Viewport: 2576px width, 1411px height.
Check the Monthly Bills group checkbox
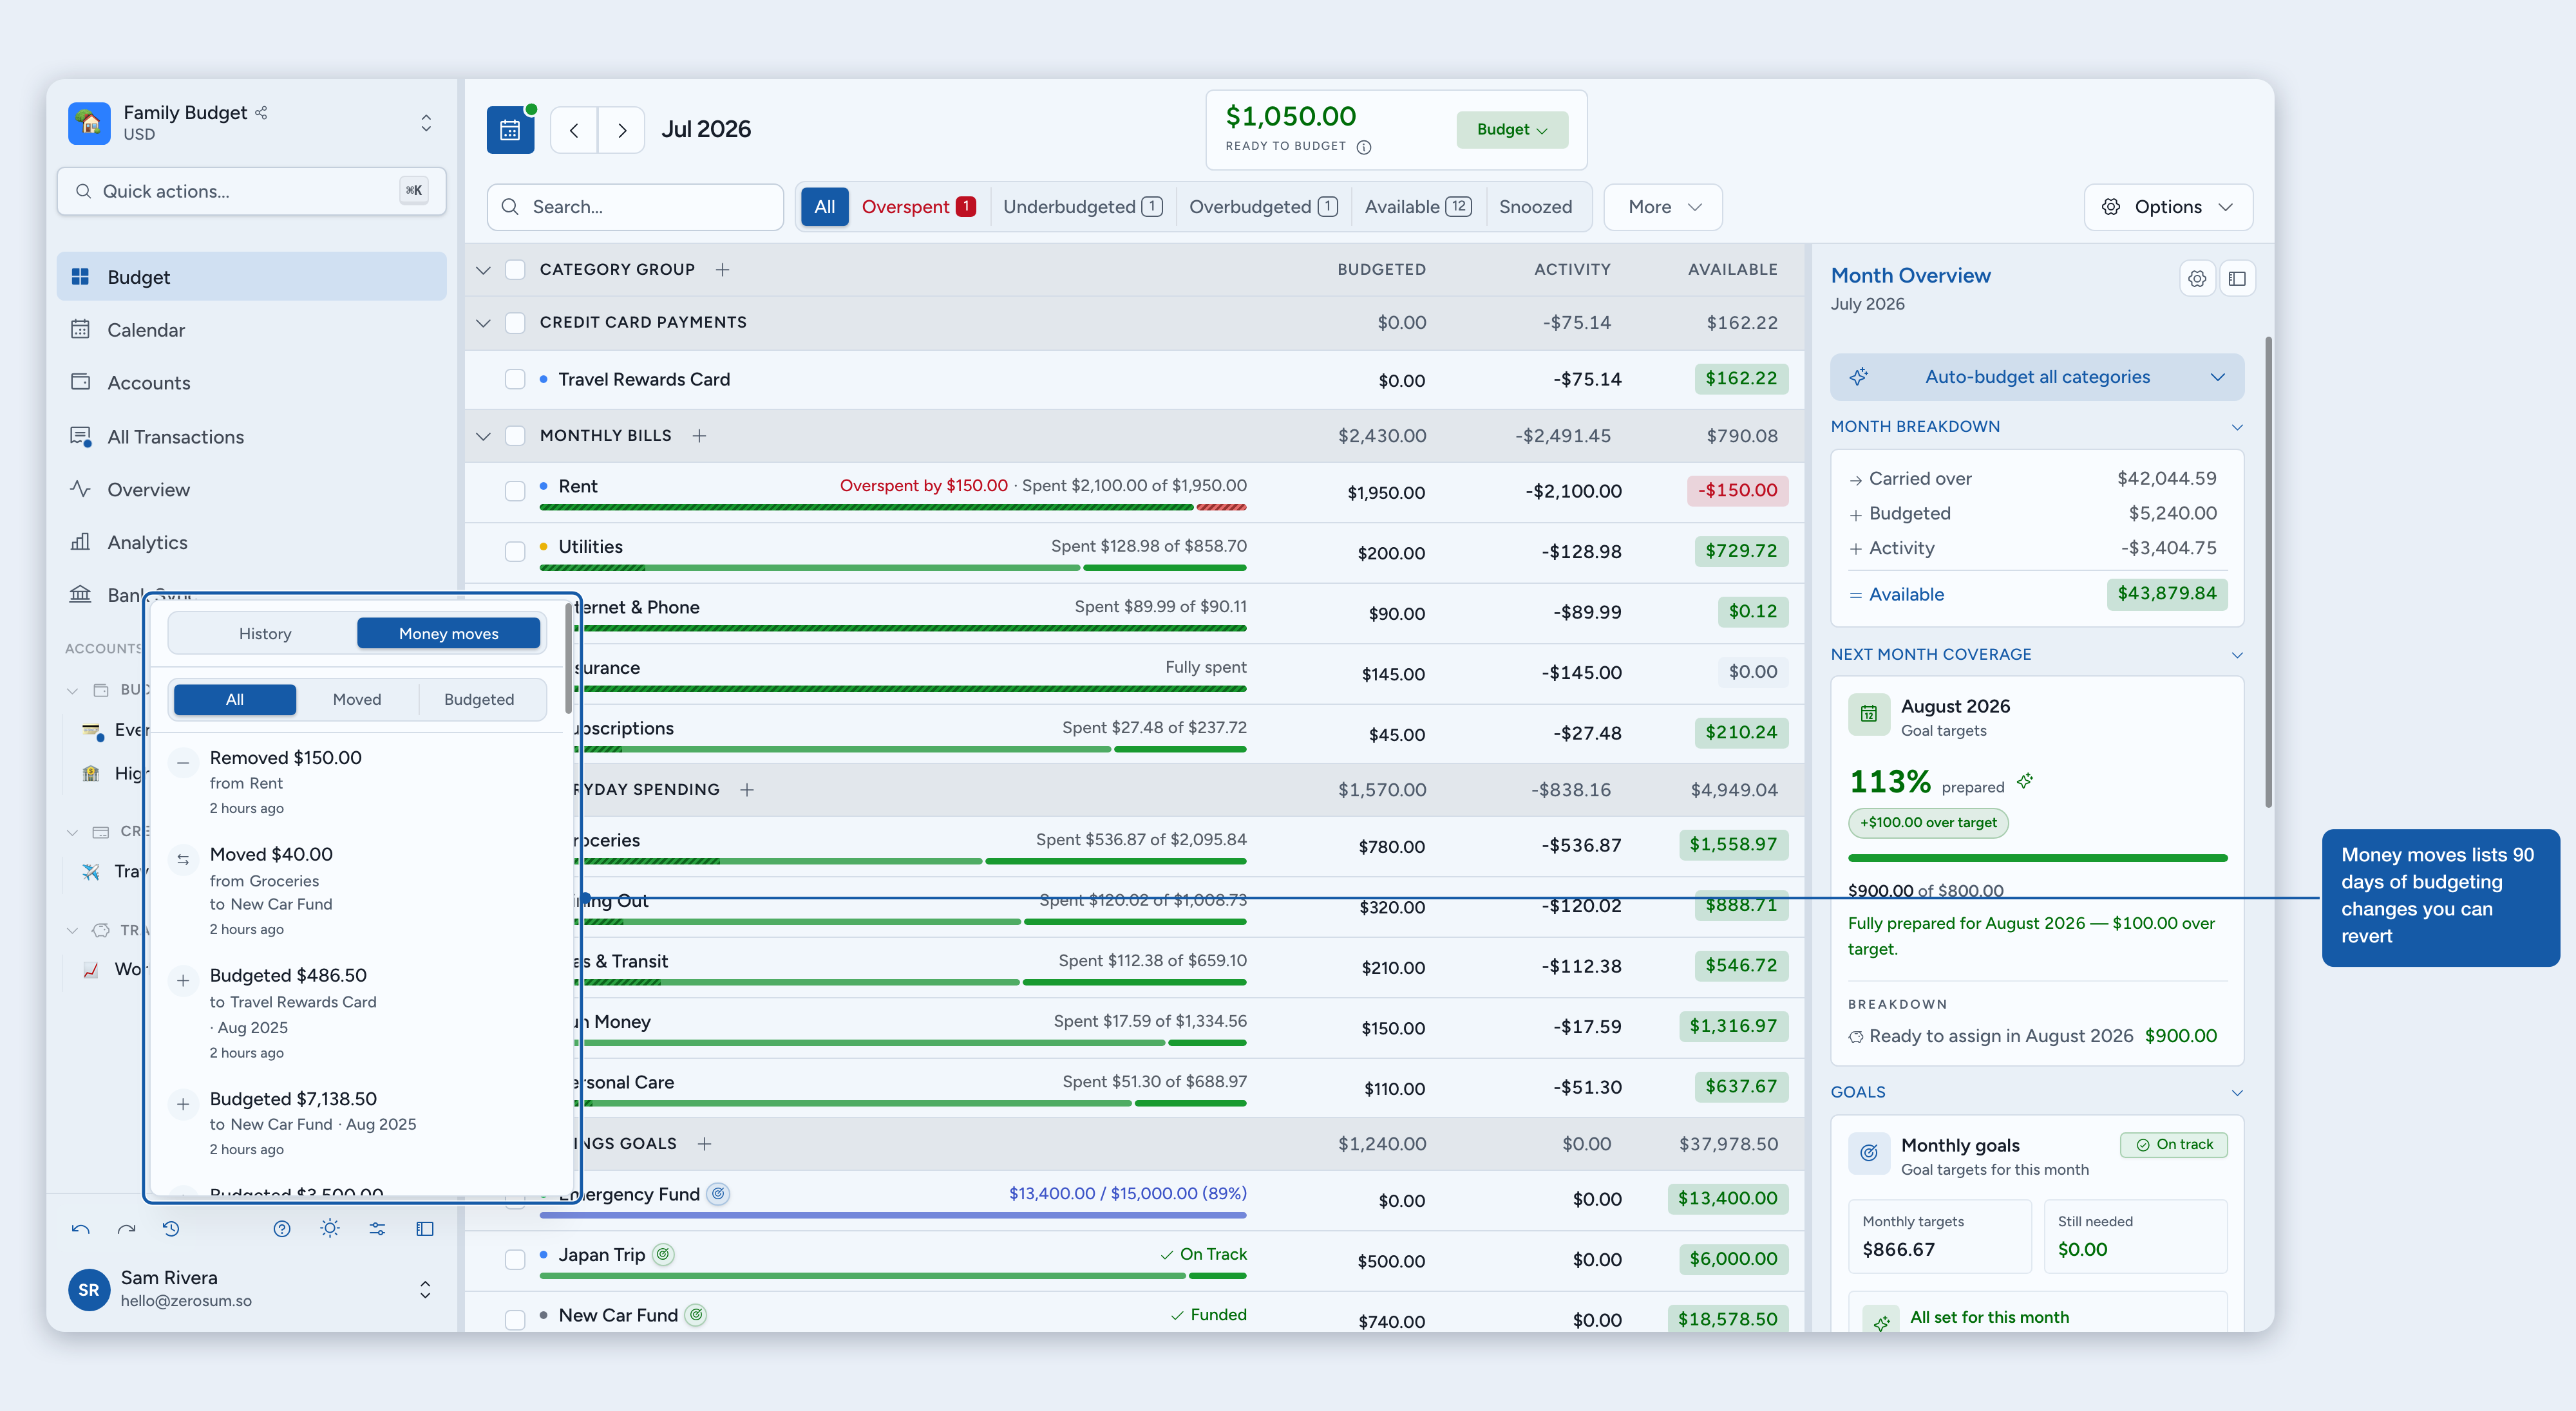[x=515, y=436]
